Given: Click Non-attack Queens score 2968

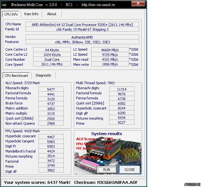Looking at the screenshot, I should pyautogui.click(x=51, y=123).
